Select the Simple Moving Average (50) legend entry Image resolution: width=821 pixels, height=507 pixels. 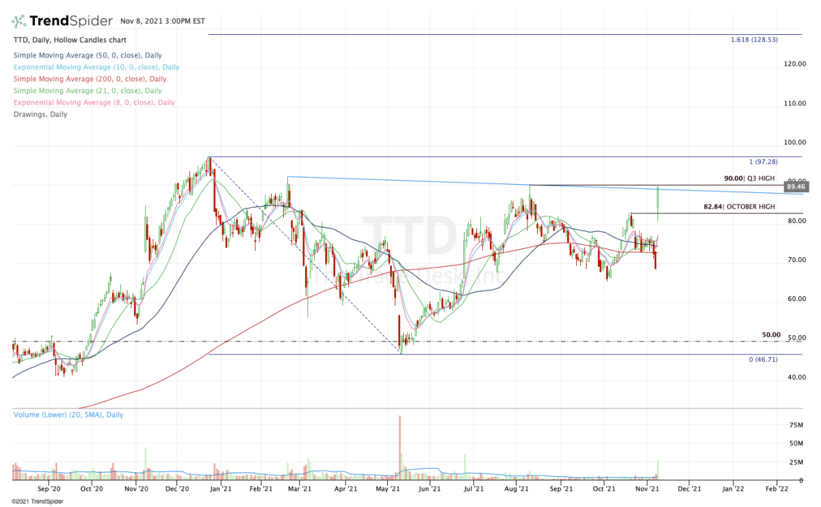89,55
